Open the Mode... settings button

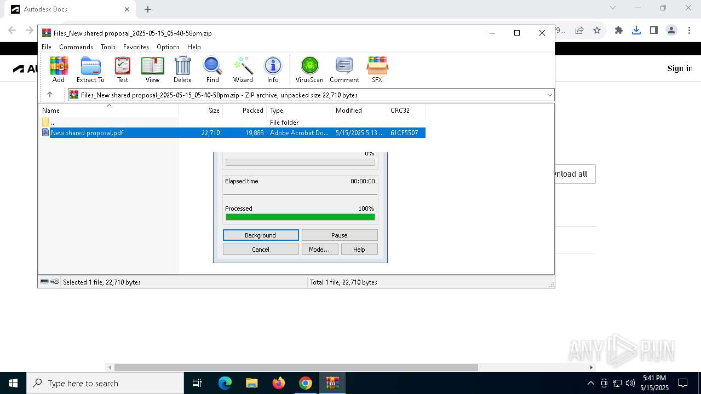(x=319, y=250)
